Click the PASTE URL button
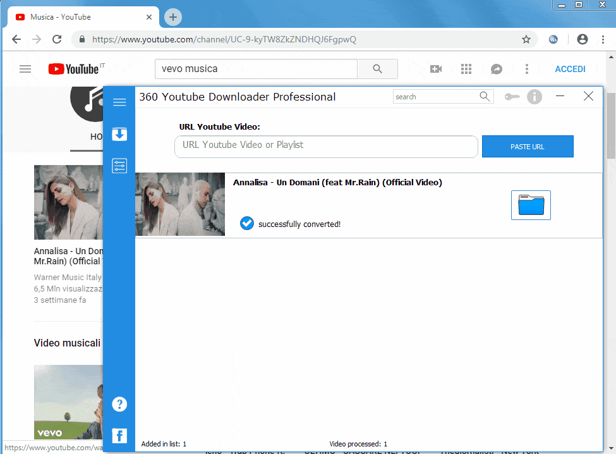Image resolution: width=616 pixels, height=454 pixels. point(528,147)
